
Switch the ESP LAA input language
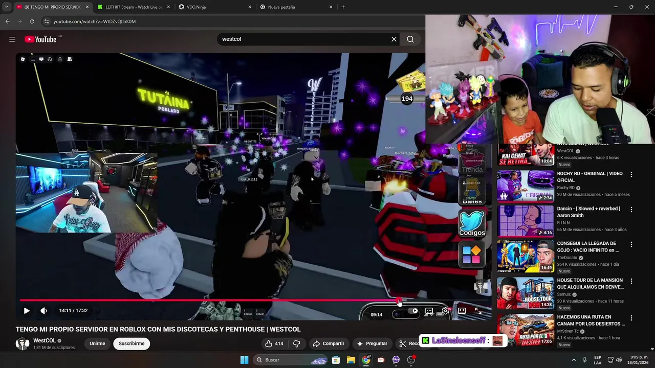click(x=598, y=360)
